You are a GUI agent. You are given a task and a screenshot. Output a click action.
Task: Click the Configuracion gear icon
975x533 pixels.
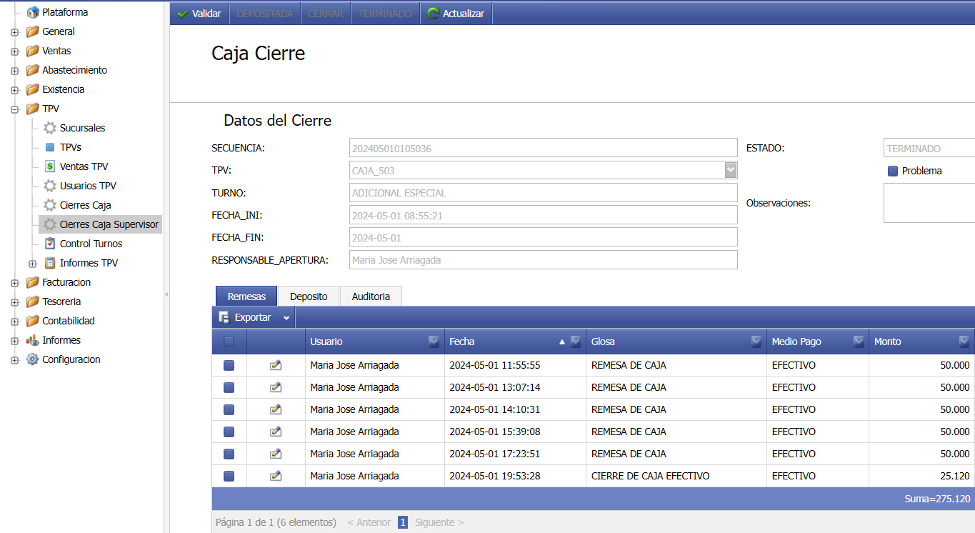tap(32, 359)
